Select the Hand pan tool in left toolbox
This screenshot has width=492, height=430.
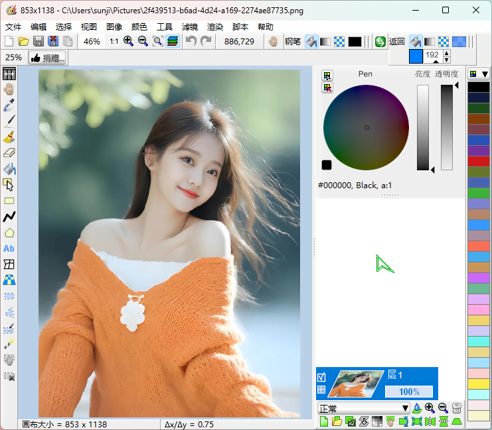click(9, 89)
